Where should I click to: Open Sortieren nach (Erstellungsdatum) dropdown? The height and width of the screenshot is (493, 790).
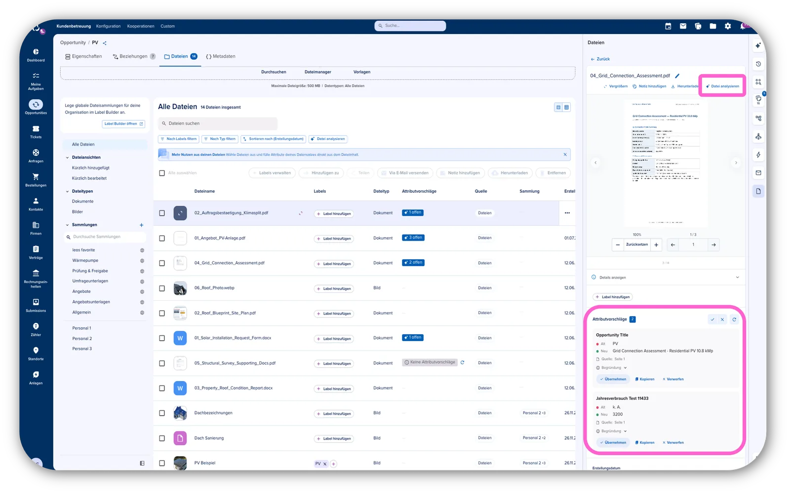pos(273,139)
